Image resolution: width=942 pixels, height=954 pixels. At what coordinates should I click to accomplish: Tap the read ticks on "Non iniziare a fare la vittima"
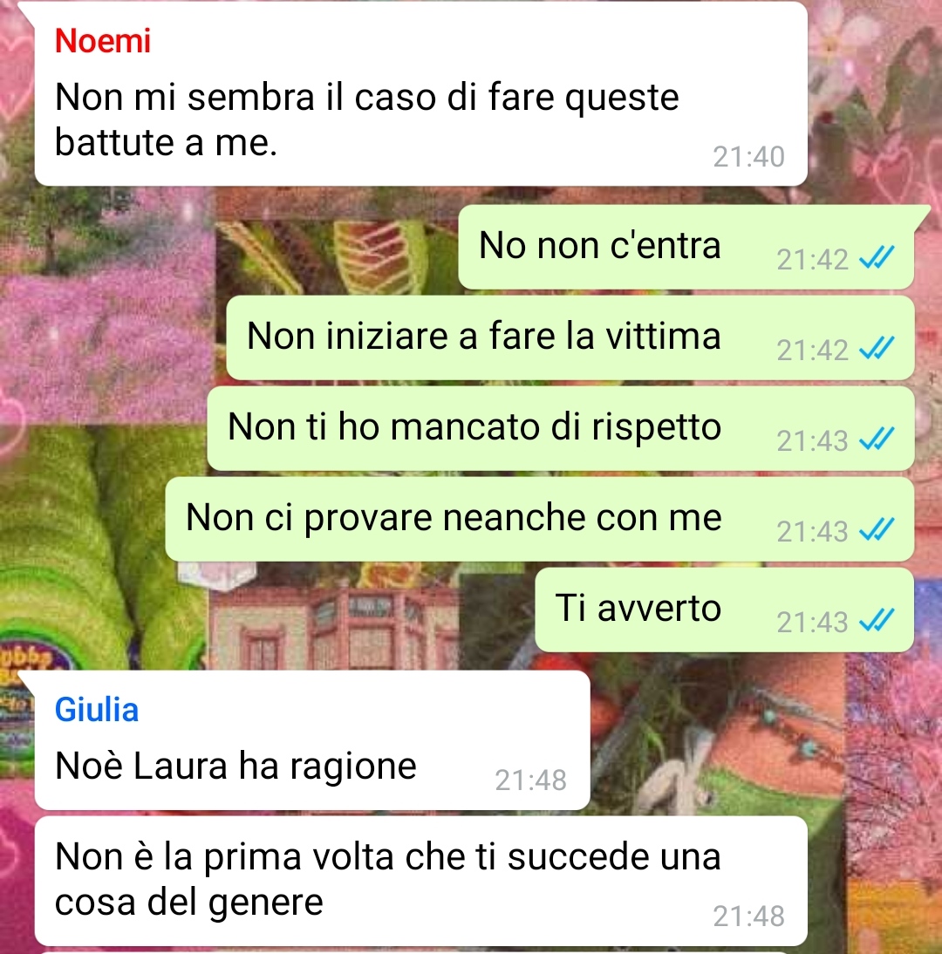[x=877, y=348]
